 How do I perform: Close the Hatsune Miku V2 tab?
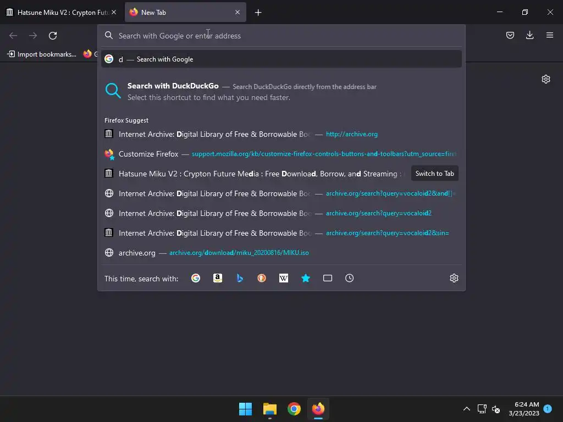point(114,12)
